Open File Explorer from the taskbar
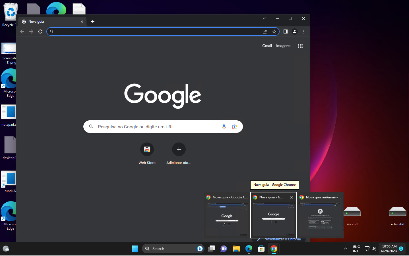This screenshot has width=409, height=256. click(x=236, y=249)
